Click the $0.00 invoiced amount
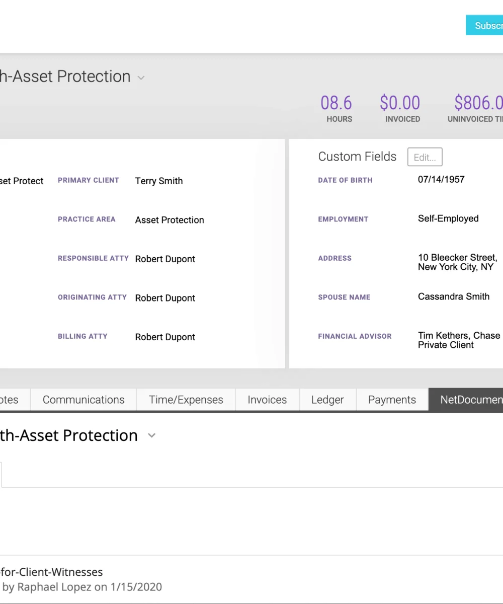This screenshot has height=604, width=503. (x=400, y=103)
